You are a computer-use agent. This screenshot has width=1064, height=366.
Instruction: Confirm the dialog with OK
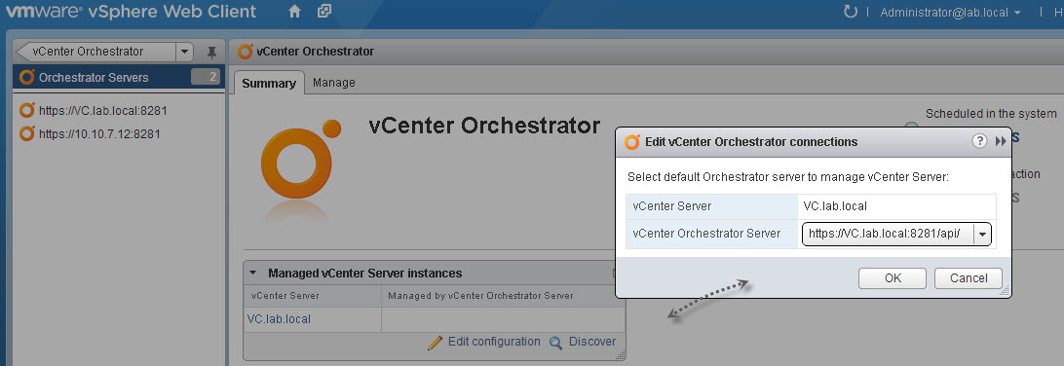[x=893, y=277]
